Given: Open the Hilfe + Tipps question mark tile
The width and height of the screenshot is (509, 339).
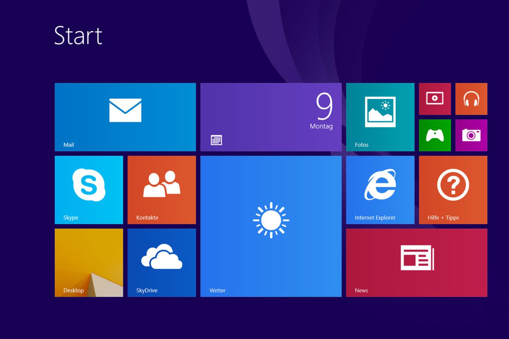Looking at the screenshot, I should (453, 190).
